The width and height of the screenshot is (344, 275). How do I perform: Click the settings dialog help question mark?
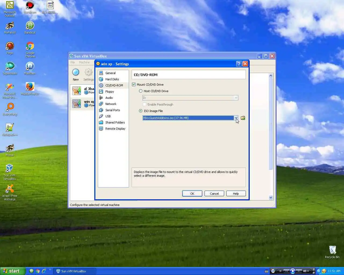[x=239, y=64]
